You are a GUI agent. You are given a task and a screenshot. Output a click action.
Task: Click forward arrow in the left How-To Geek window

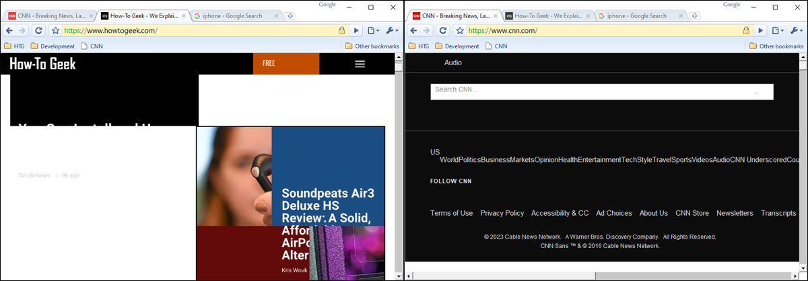23,30
